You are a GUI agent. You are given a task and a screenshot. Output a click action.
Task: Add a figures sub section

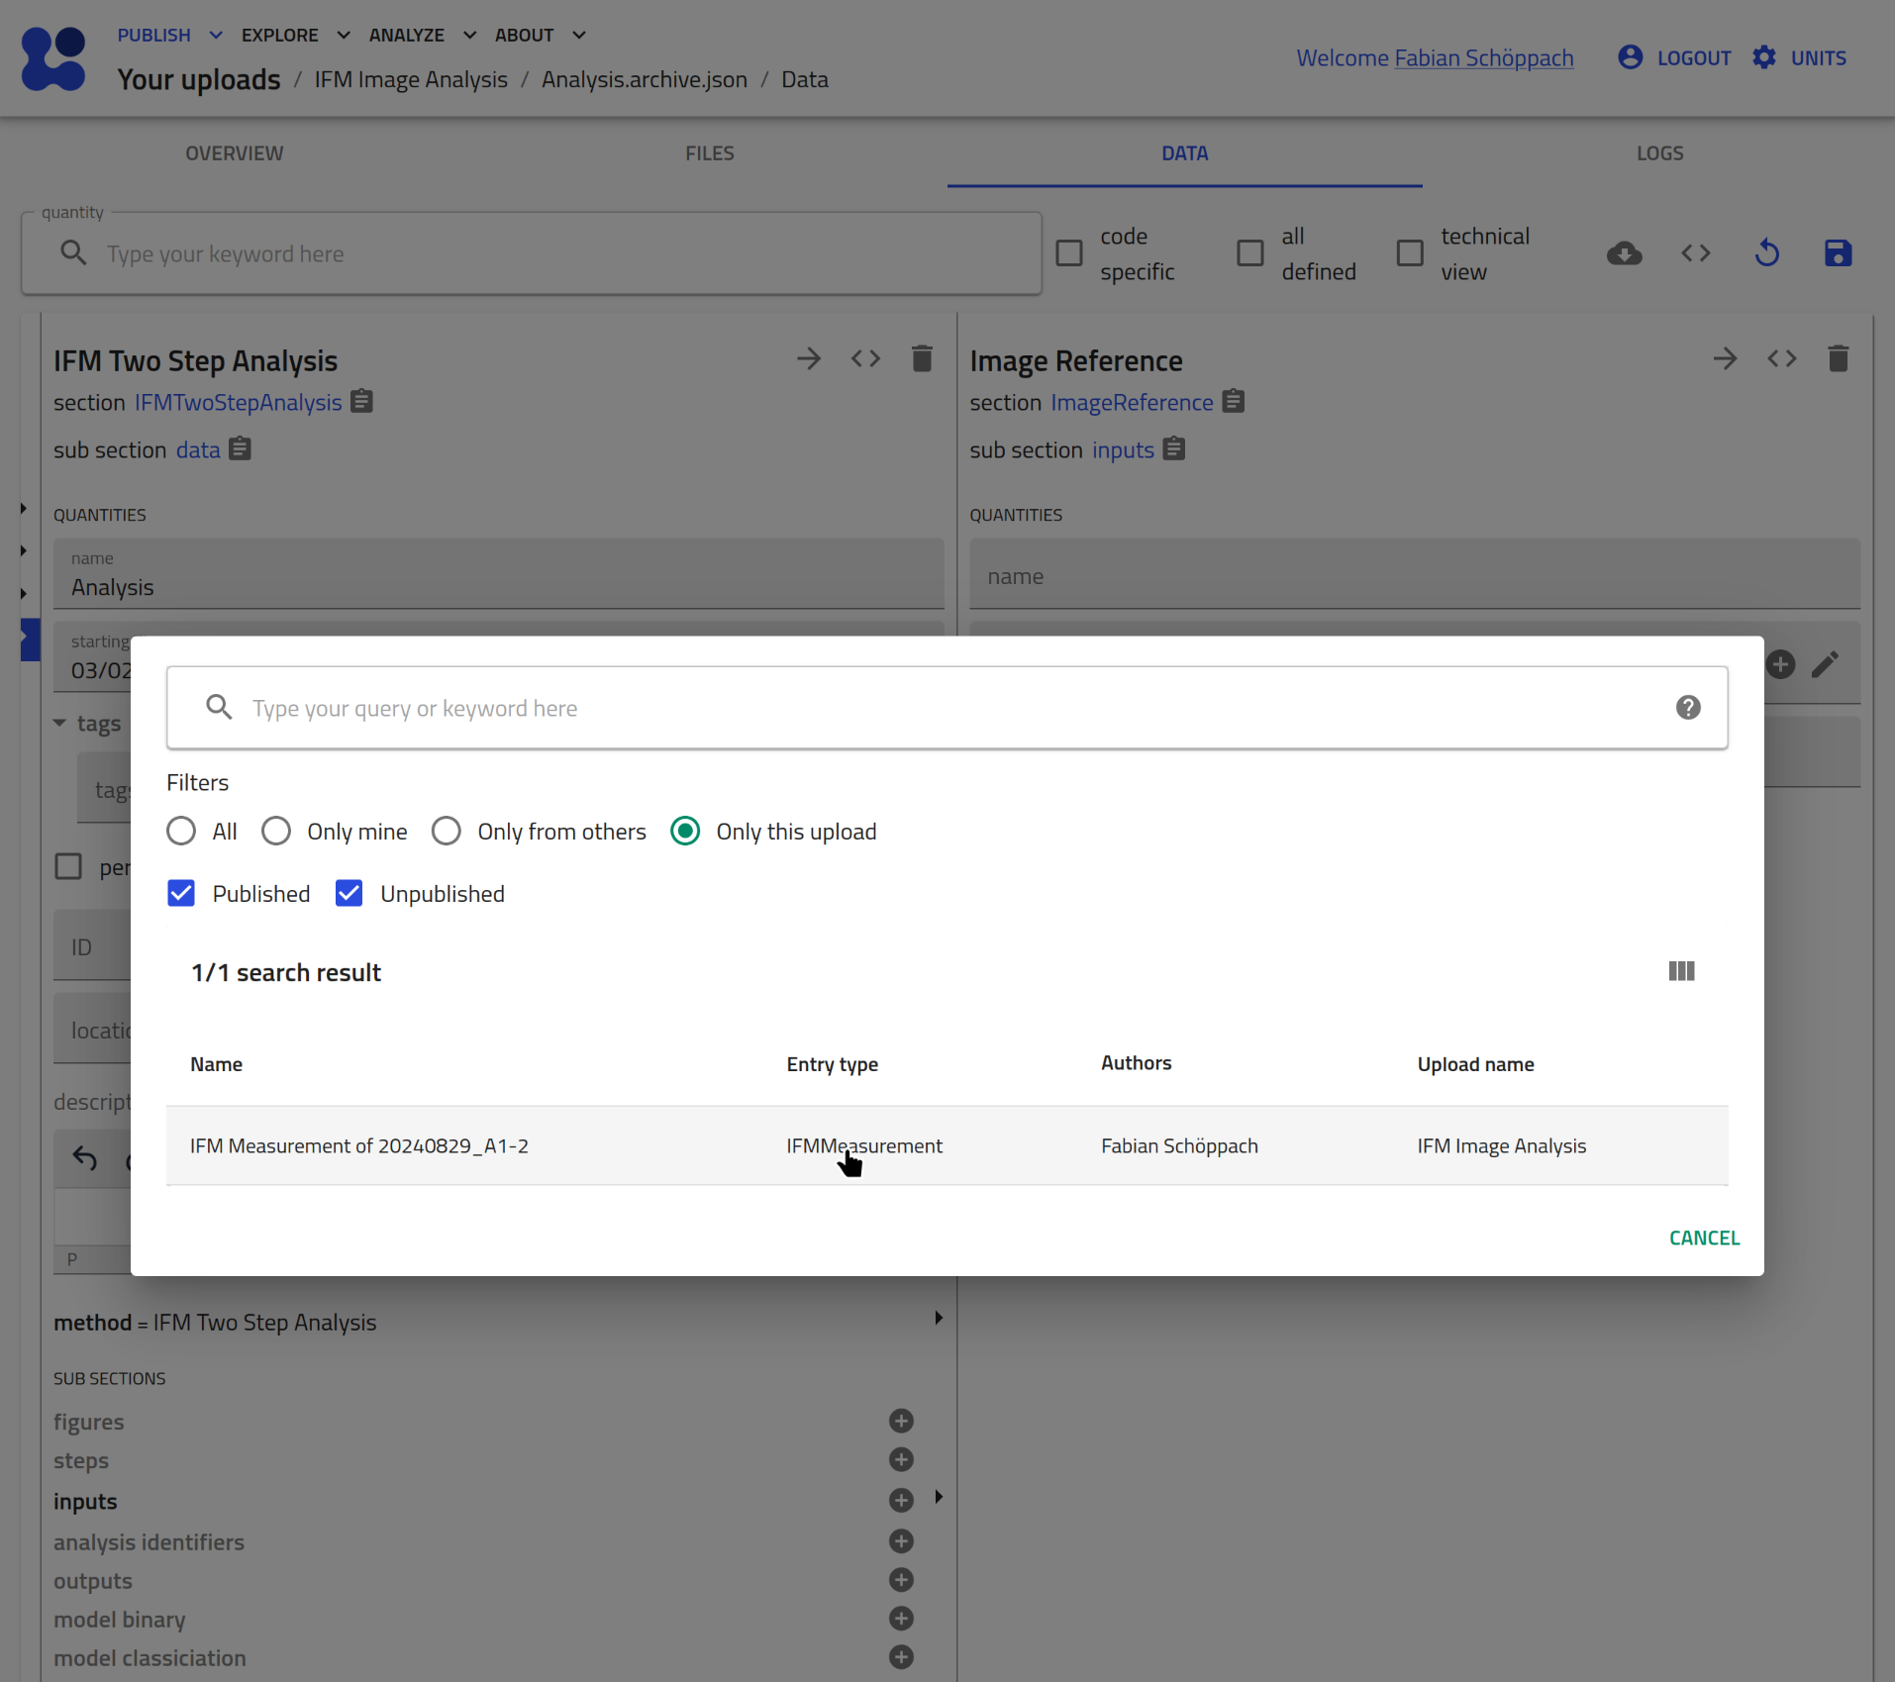coord(900,1421)
